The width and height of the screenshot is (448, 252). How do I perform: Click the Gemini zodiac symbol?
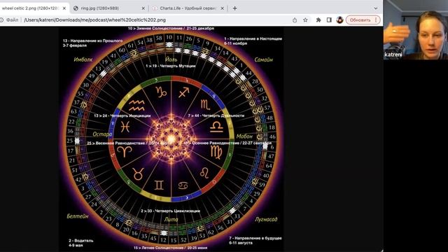pos(159,185)
